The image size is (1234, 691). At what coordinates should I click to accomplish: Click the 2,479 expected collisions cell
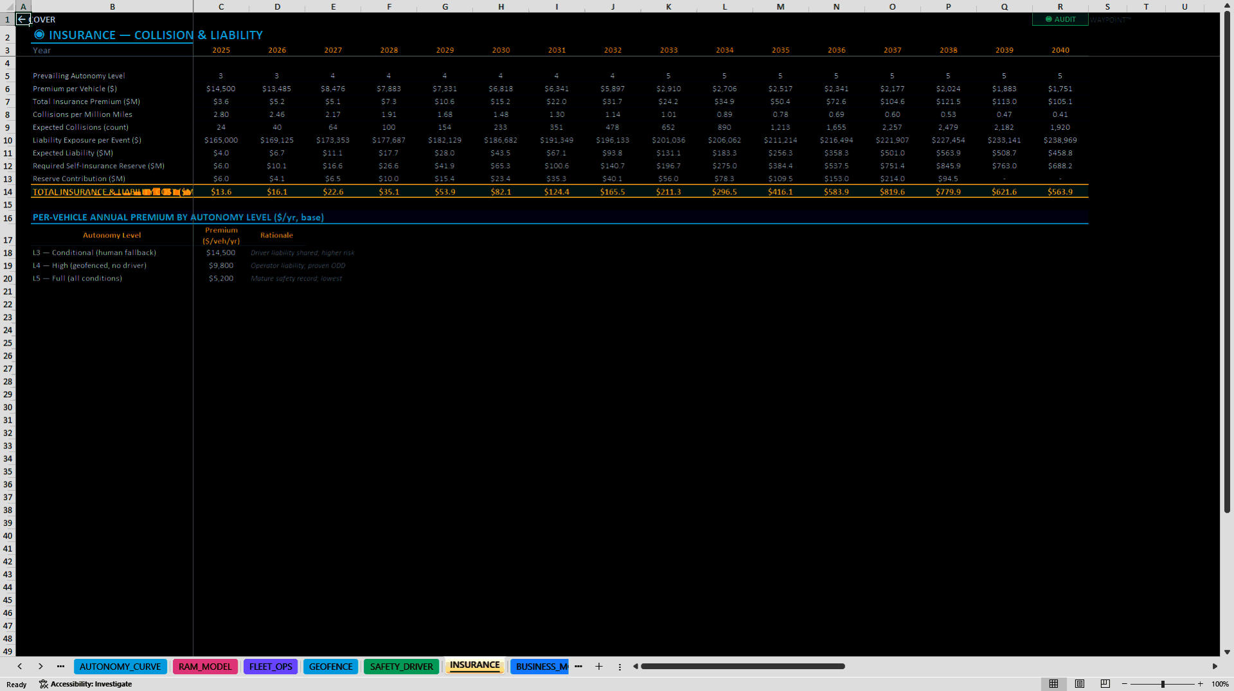tap(949, 127)
